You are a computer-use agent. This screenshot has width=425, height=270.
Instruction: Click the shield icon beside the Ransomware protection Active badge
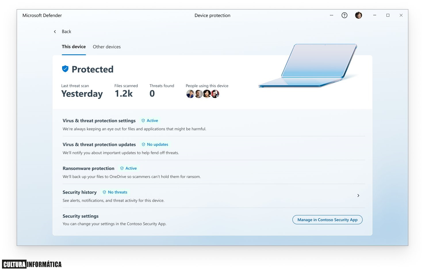(122, 168)
